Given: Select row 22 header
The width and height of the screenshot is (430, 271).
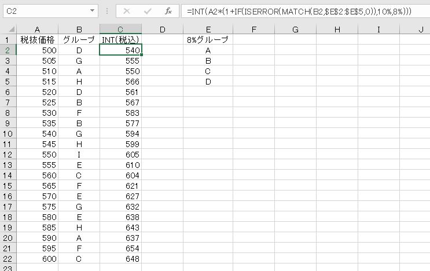Looking at the screenshot, I should click(8, 259).
